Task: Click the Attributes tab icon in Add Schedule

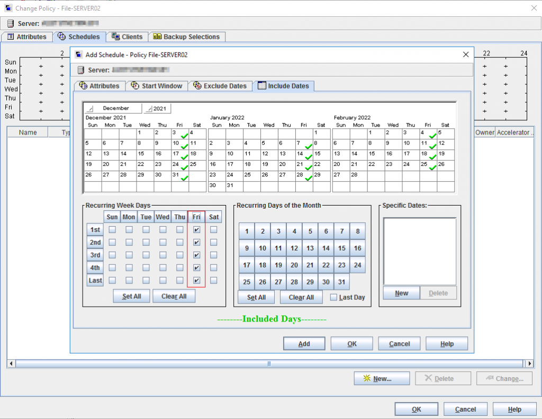Action: (83, 86)
